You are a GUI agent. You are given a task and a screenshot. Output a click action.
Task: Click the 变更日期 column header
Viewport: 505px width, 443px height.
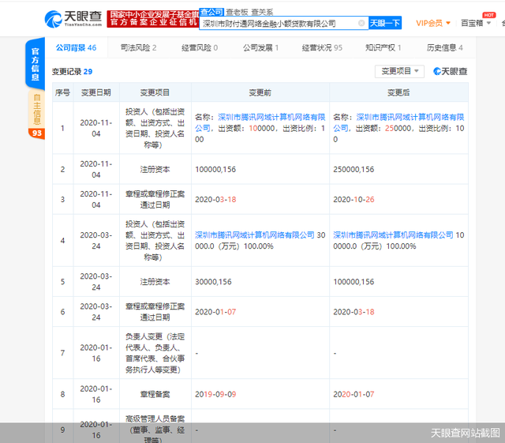(96, 92)
